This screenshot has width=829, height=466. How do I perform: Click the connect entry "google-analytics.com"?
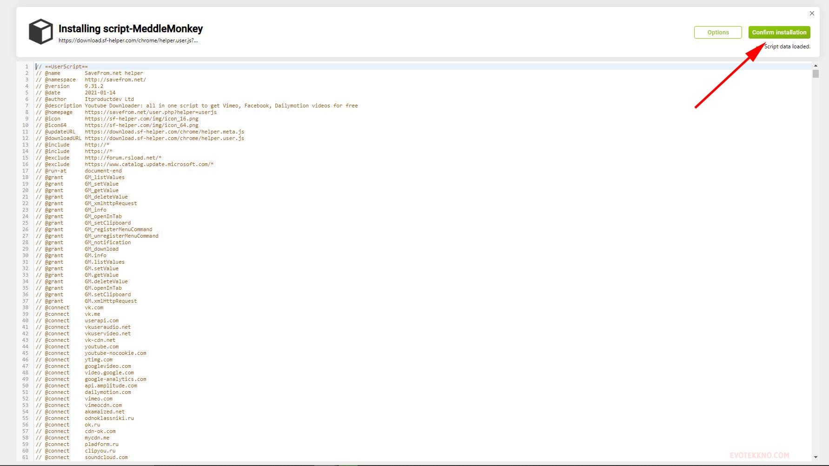coord(115,379)
